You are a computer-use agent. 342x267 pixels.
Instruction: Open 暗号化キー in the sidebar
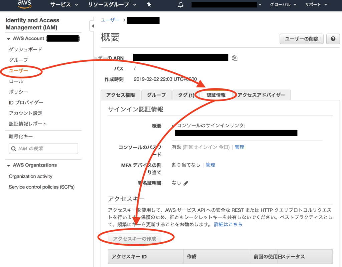point(21,137)
